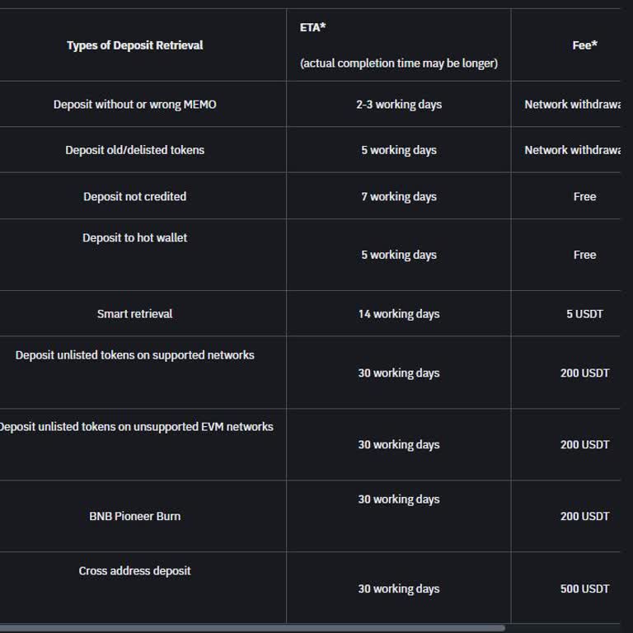633x633 pixels.
Task: Click the "Fee*" column header
Action: point(584,45)
